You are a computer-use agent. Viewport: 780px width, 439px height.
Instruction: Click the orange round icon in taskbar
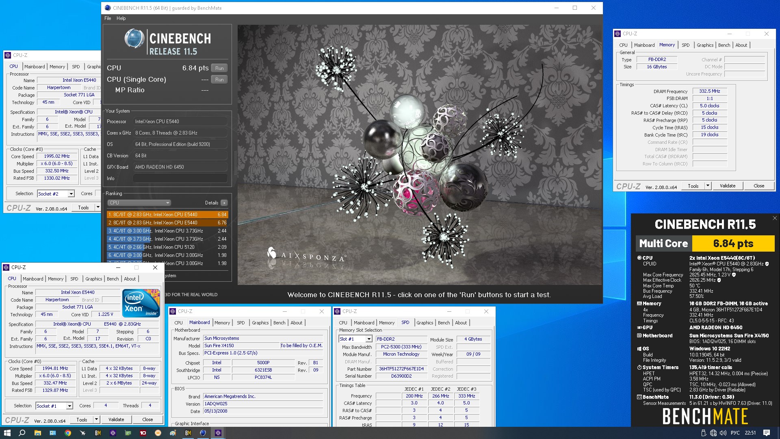point(158,433)
